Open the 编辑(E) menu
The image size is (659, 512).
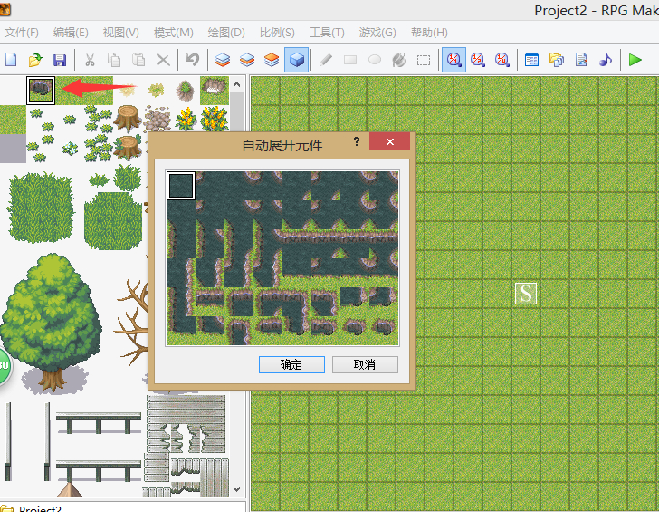pyautogui.click(x=71, y=33)
